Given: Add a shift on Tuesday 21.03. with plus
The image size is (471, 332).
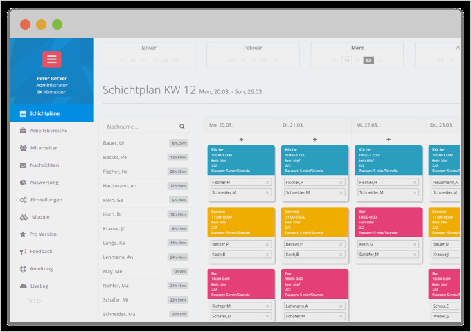Looking at the screenshot, I should tap(315, 139).
